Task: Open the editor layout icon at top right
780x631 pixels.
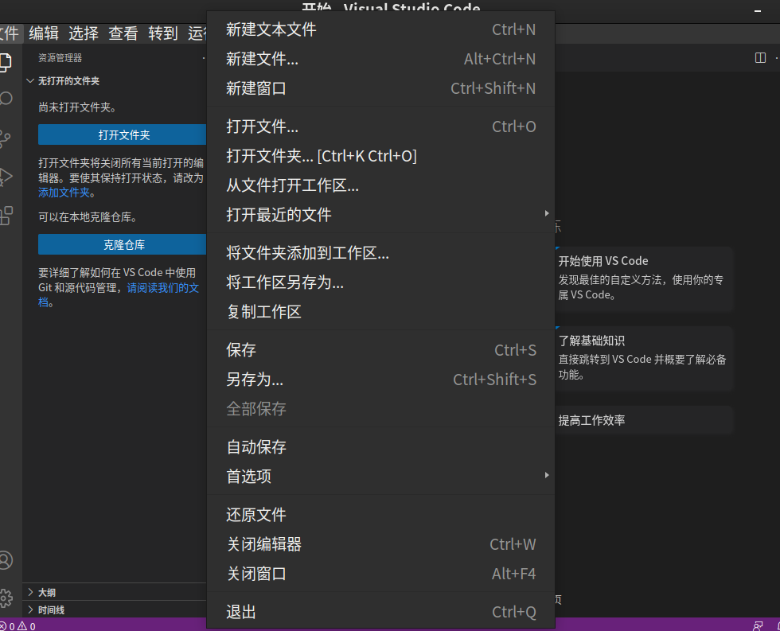Action: click(759, 57)
